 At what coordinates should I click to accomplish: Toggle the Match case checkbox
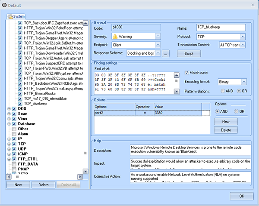click(x=186, y=73)
